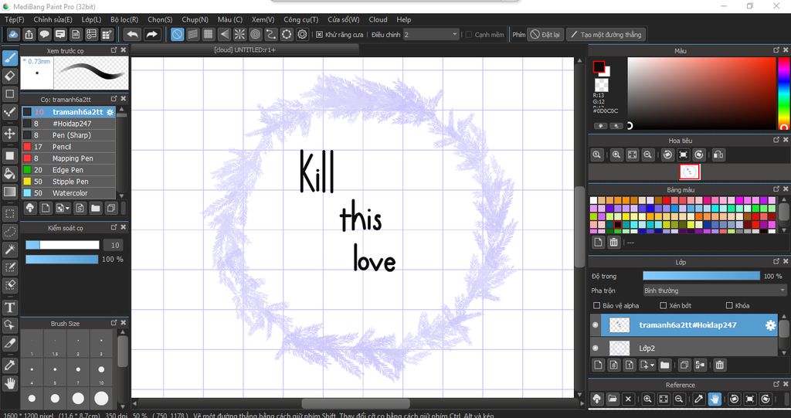Select the Lasso selection tool
The width and height of the screenshot is (791, 418).
pos(9,231)
